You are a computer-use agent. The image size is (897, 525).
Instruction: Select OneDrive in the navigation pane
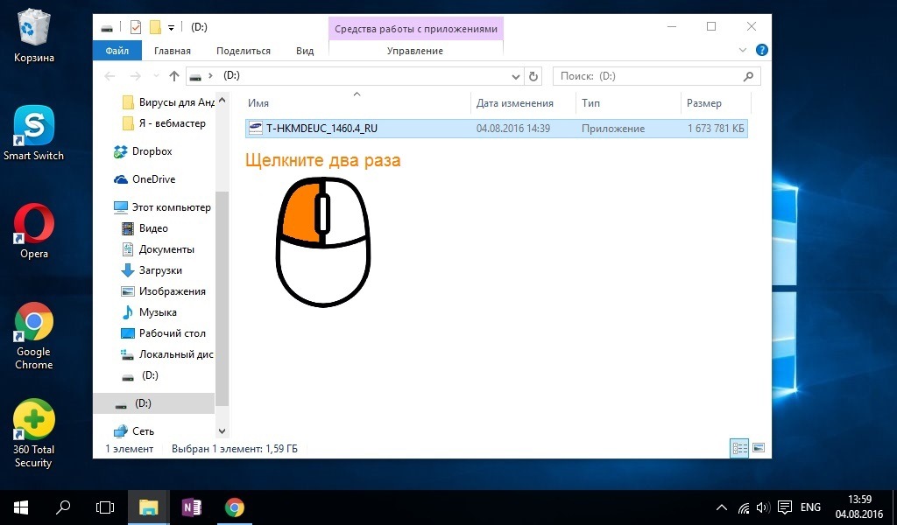(145, 179)
